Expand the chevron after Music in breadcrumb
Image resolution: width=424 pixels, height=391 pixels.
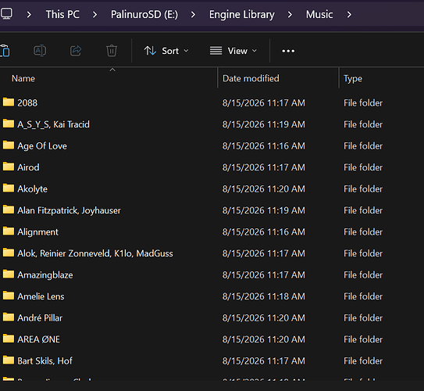coord(349,14)
